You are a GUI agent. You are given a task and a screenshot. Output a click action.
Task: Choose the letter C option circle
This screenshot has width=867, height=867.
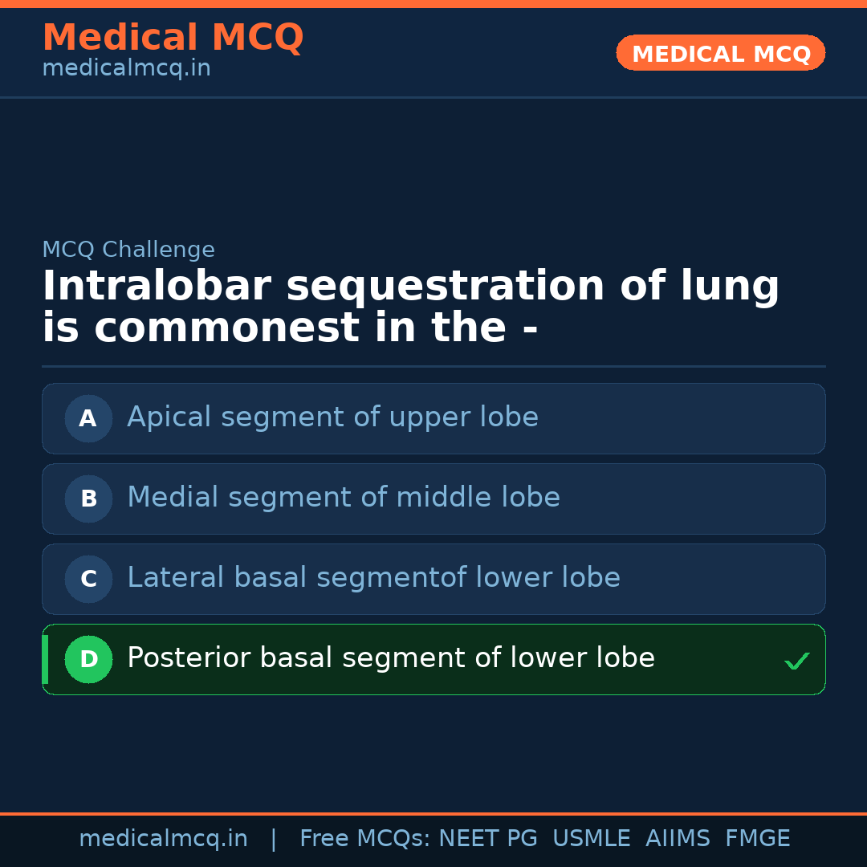88,579
